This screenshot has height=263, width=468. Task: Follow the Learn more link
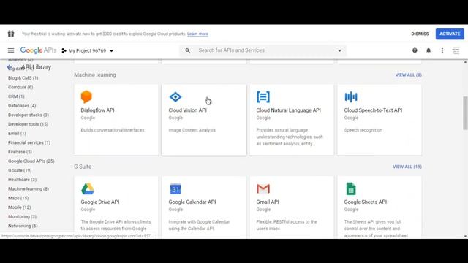coord(197,34)
